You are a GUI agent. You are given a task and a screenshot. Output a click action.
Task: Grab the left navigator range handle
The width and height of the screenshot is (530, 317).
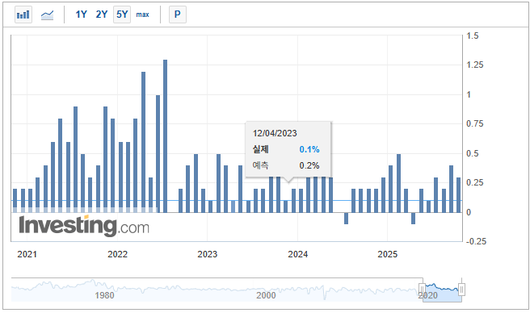[423, 290]
